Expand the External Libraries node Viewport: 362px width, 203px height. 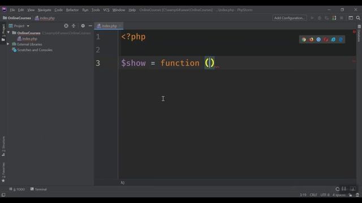(8, 44)
